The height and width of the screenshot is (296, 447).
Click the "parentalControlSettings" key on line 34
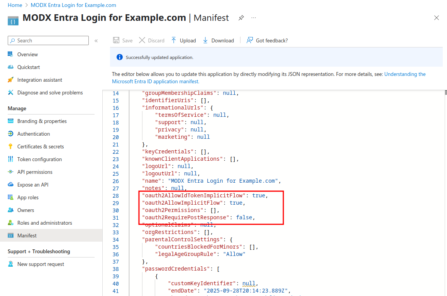(183, 240)
